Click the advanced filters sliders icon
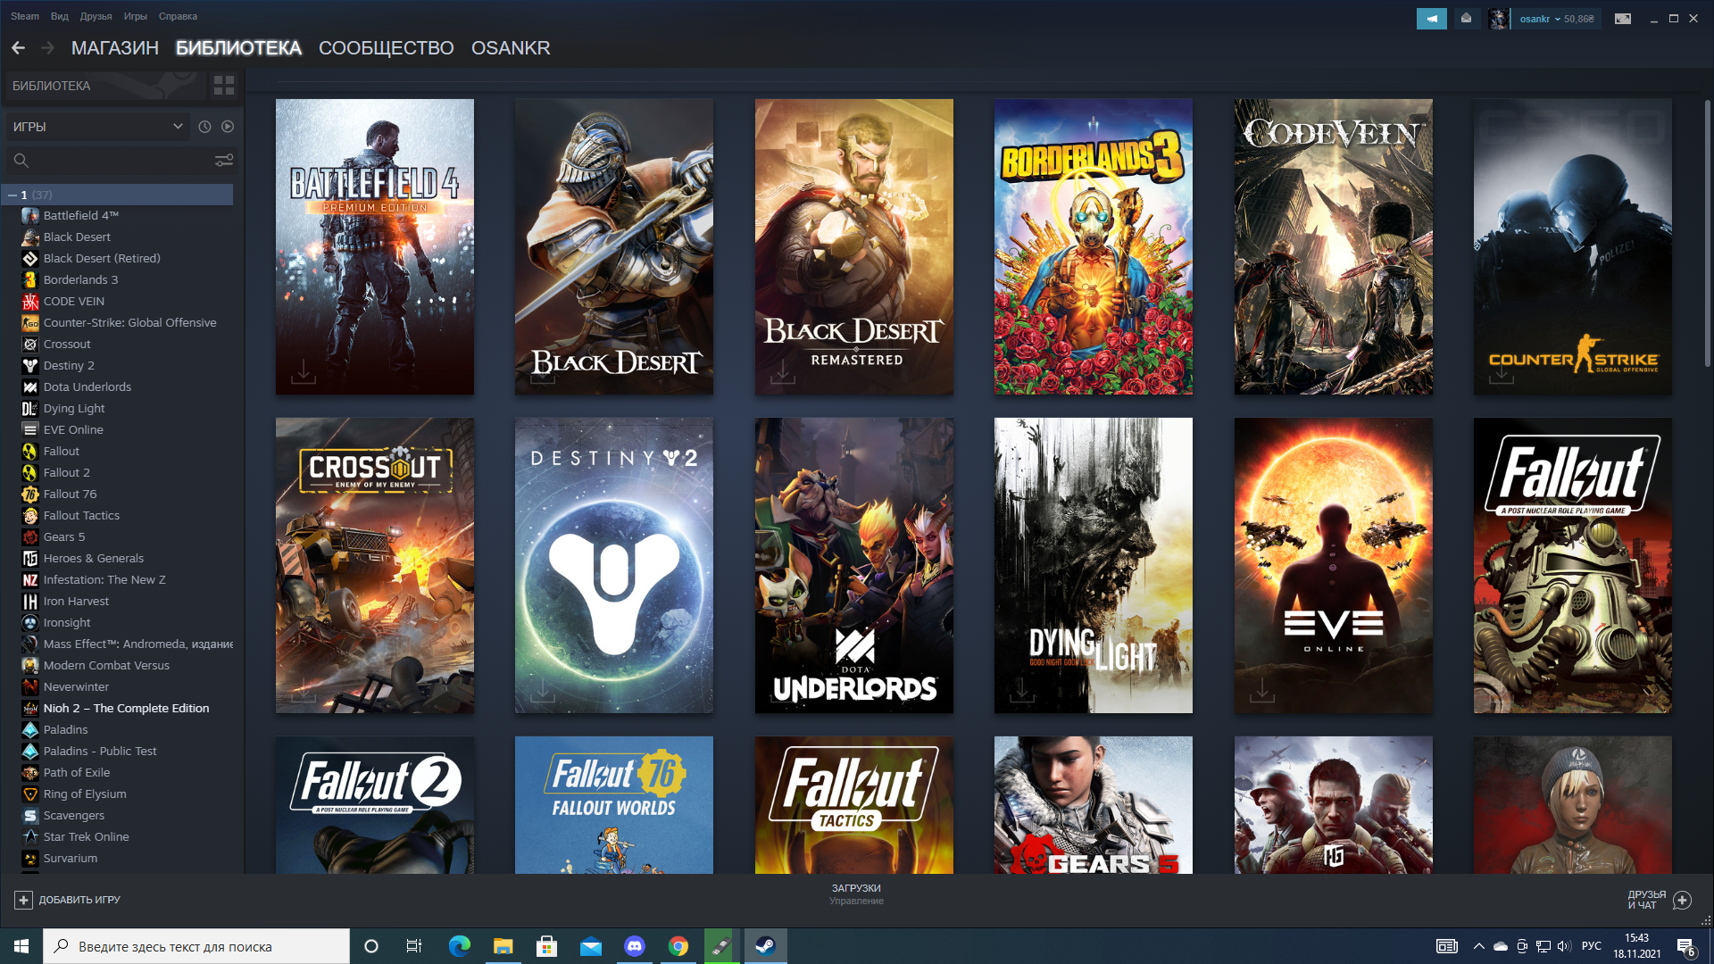 pyautogui.click(x=224, y=161)
